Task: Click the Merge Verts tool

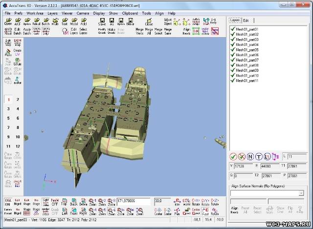Action: pos(139,31)
